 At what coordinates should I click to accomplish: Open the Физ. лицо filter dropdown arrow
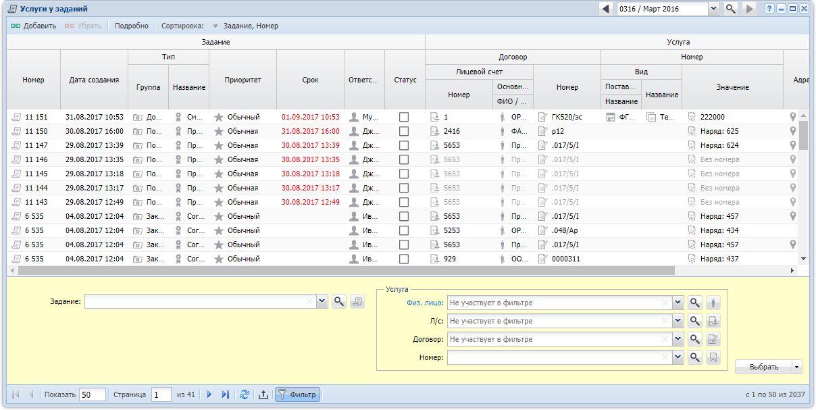point(678,303)
